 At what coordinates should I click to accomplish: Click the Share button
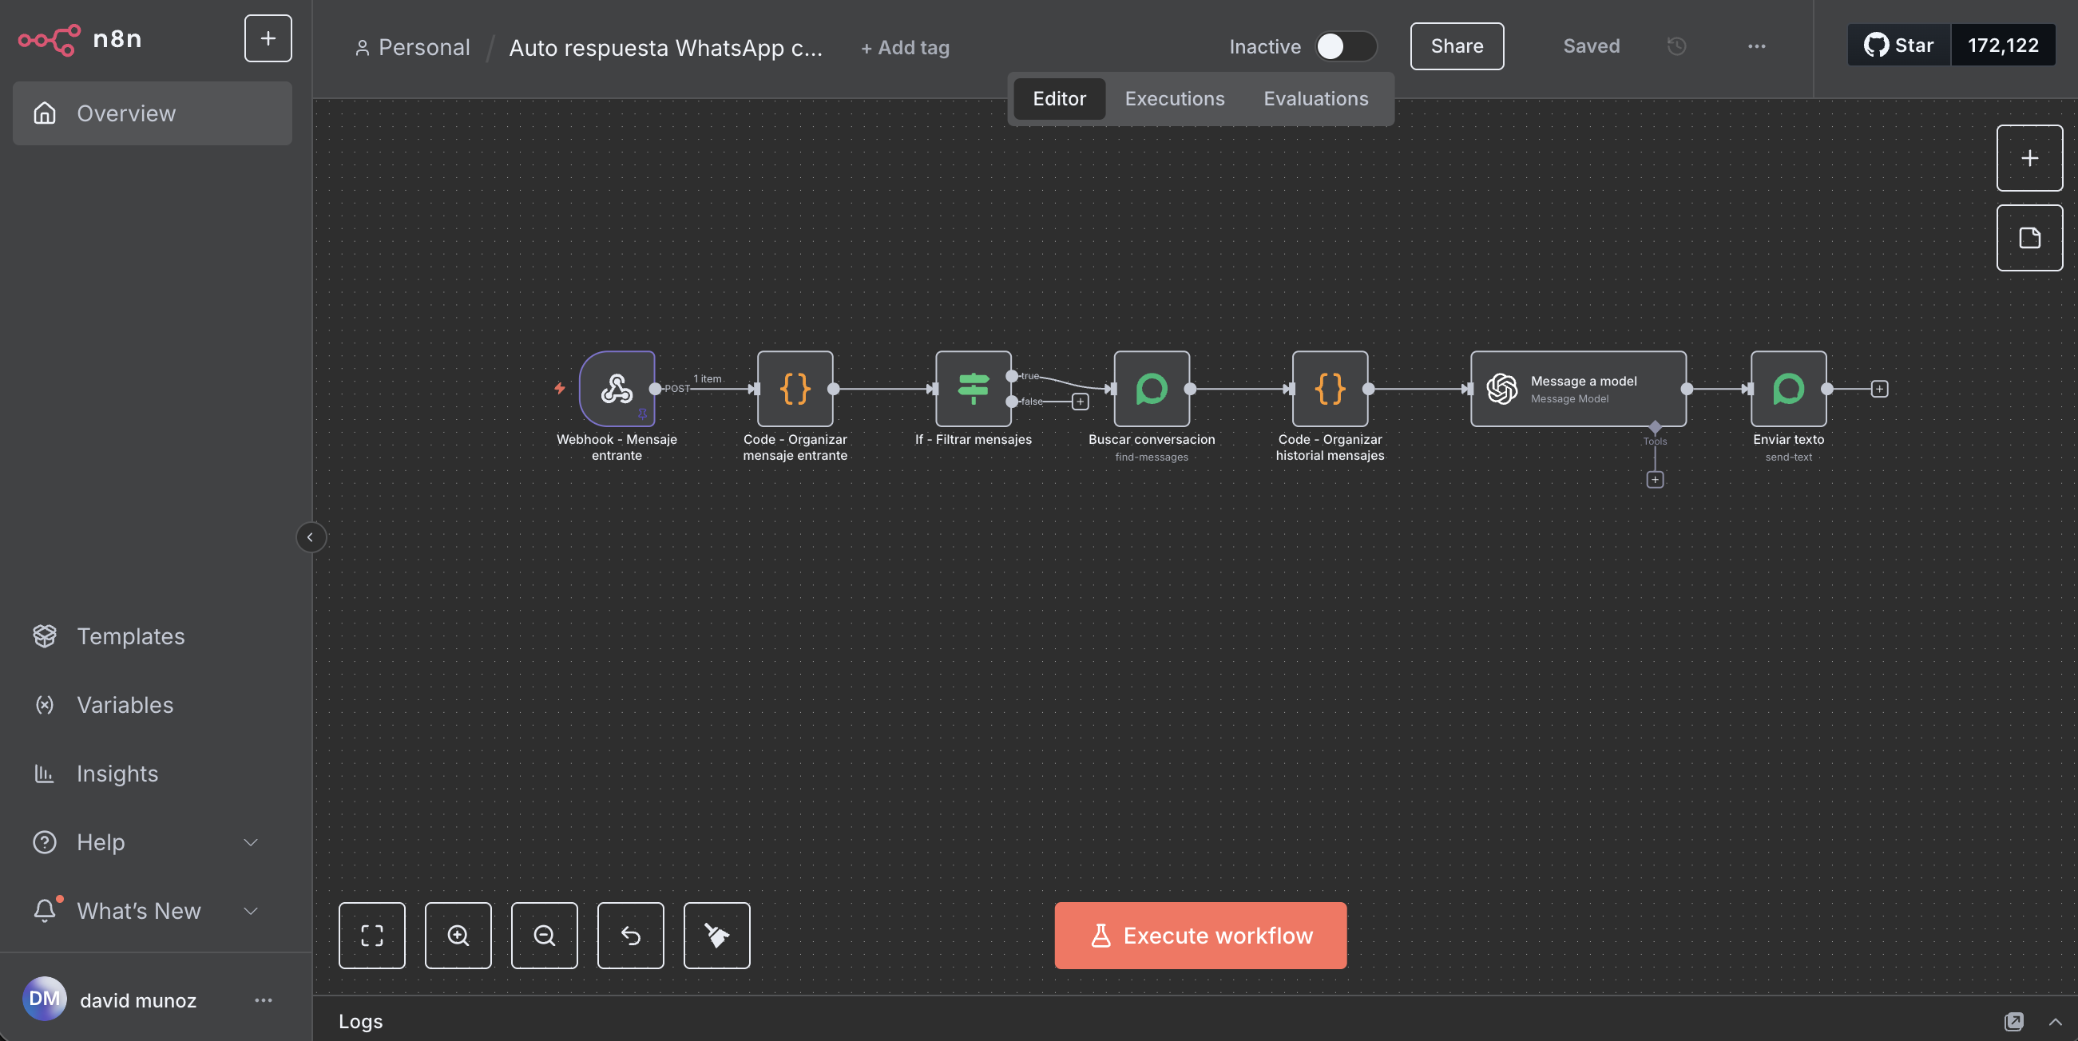[x=1456, y=46]
